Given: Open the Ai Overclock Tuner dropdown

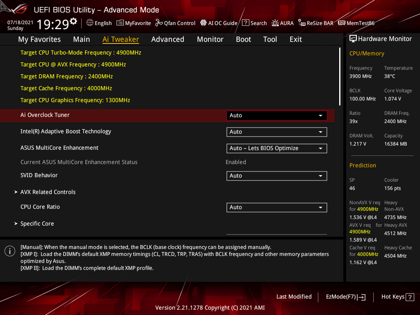Looking at the screenshot, I should point(276,115).
